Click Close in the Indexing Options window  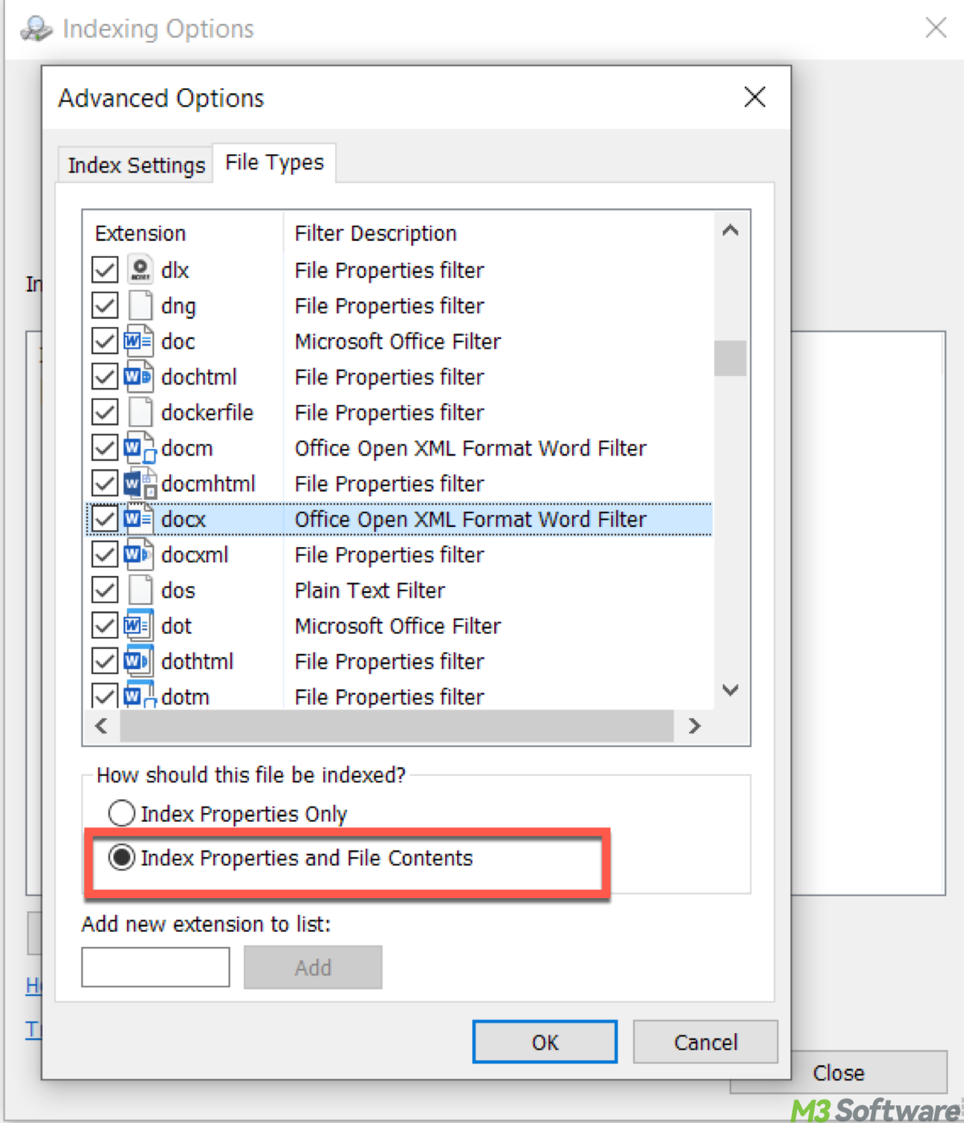click(x=839, y=1072)
